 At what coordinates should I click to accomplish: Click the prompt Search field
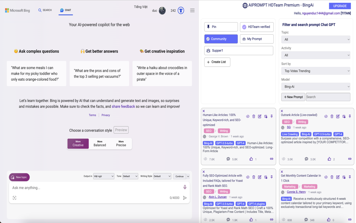(x=328, y=97)
